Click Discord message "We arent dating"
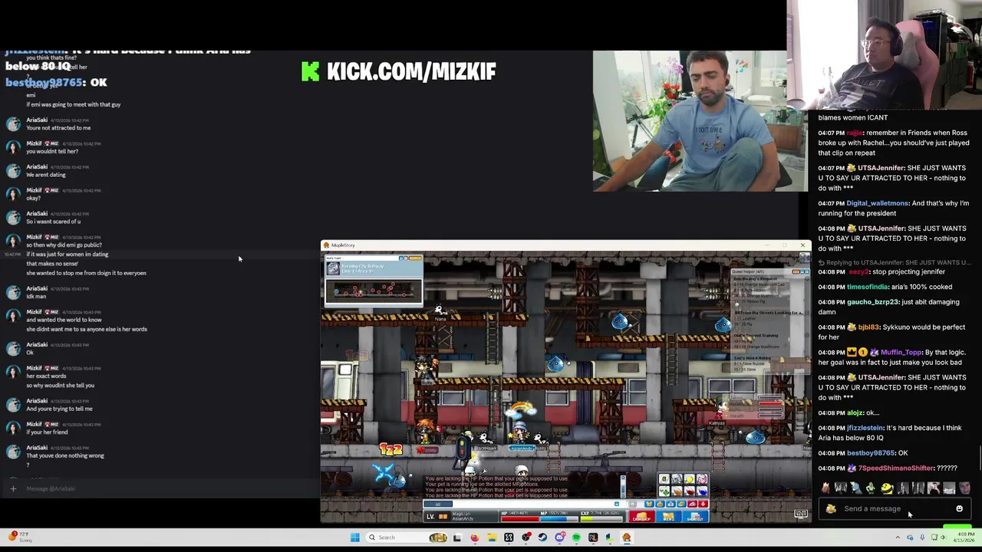Image resolution: width=982 pixels, height=552 pixels. [46, 174]
